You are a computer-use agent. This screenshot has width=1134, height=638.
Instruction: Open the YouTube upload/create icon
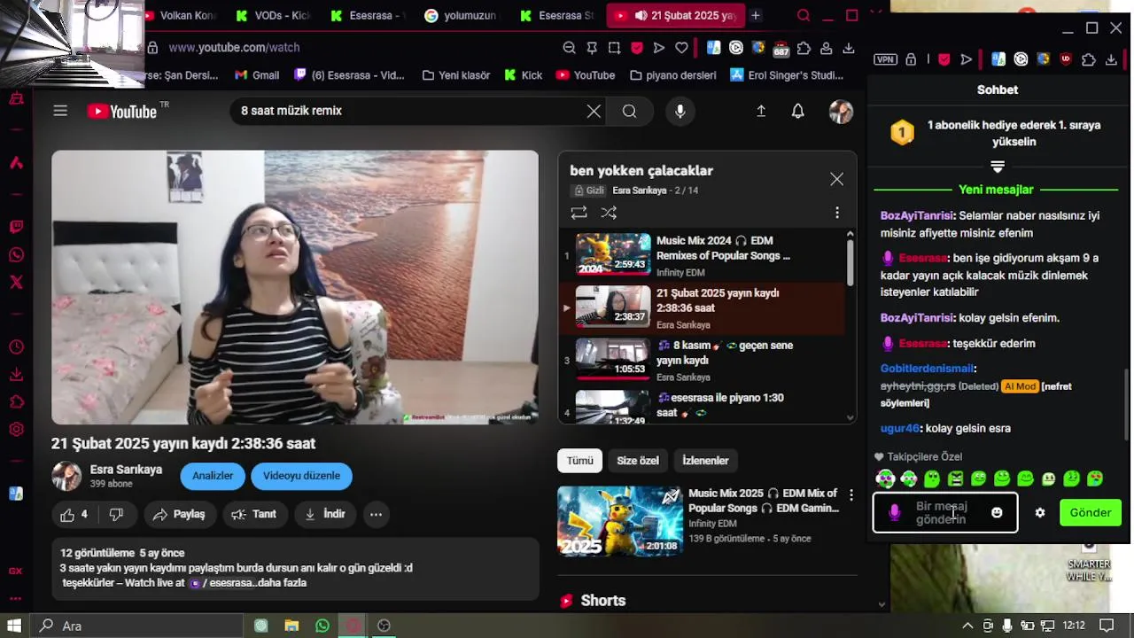click(761, 111)
